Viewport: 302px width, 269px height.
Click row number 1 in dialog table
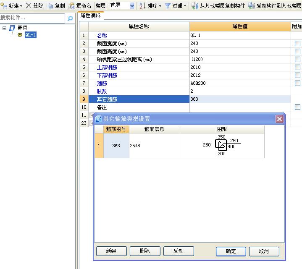coord(99,146)
